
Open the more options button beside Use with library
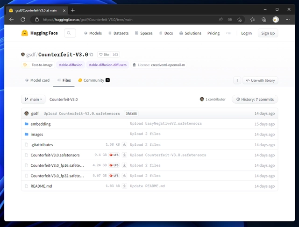[x=237, y=80]
